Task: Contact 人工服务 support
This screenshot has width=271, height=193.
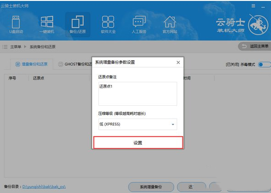Action: 139,24
